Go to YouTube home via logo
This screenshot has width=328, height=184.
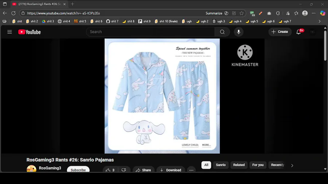[30, 32]
